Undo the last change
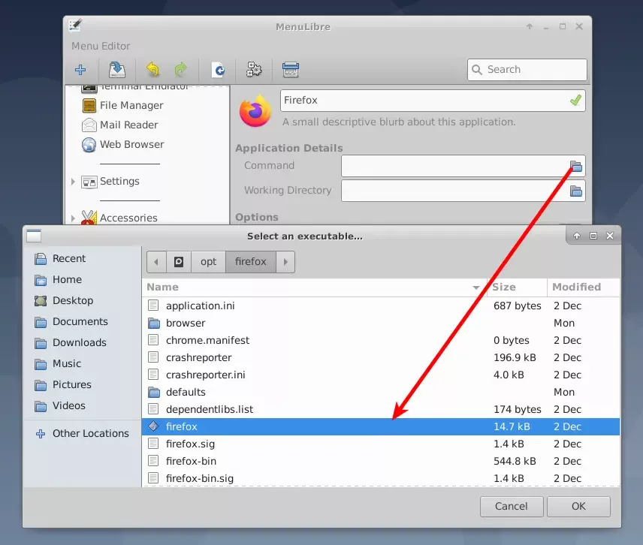 point(152,70)
